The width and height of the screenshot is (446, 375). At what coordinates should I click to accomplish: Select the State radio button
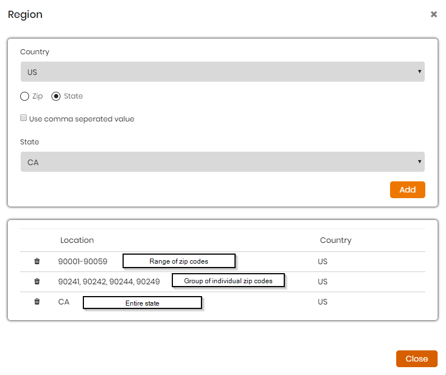[x=56, y=96]
